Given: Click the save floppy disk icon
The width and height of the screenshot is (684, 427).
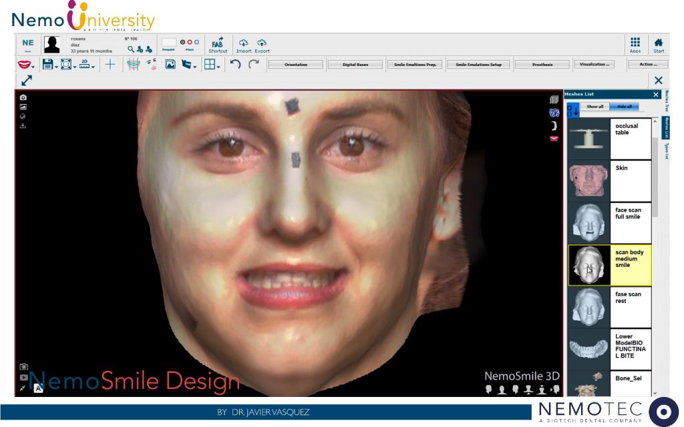Looking at the screenshot, I should coord(47,64).
